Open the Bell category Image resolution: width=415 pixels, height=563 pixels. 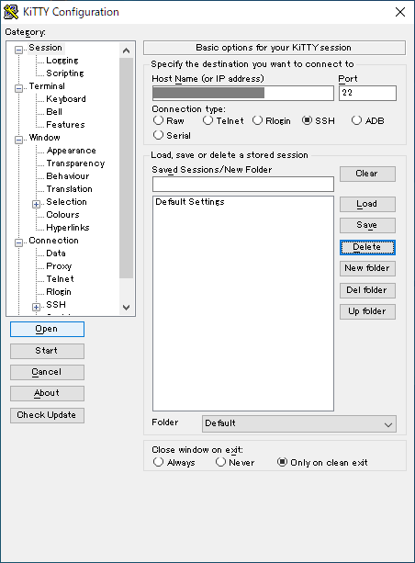tap(54, 112)
